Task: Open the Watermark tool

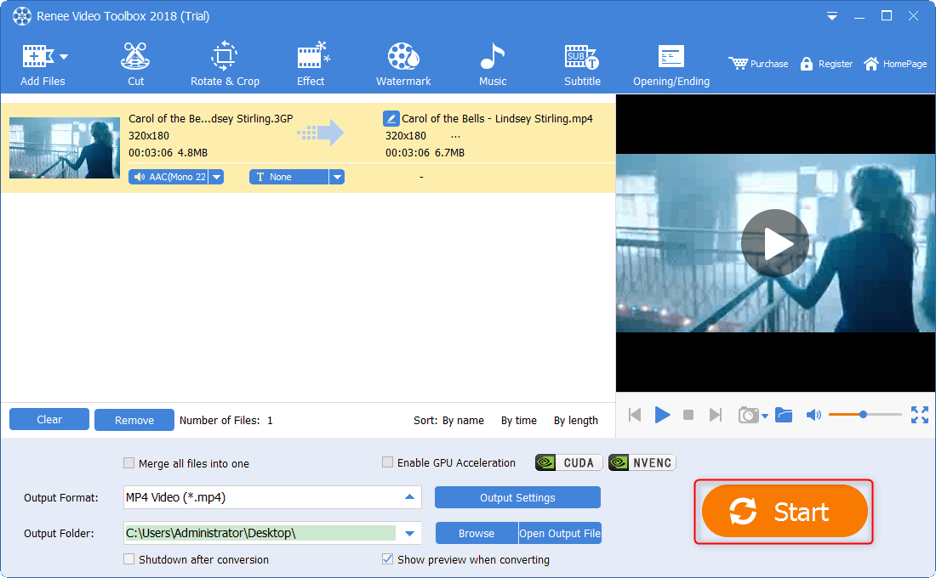Action: point(403,65)
